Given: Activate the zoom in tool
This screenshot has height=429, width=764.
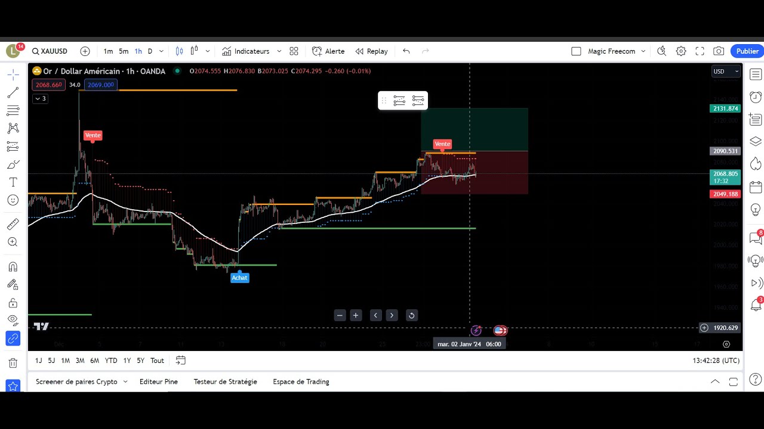Looking at the screenshot, I should [x=13, y=242].
